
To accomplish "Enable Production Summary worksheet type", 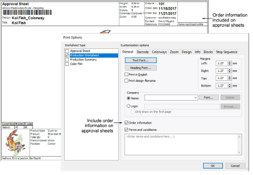I will (67, 60).
